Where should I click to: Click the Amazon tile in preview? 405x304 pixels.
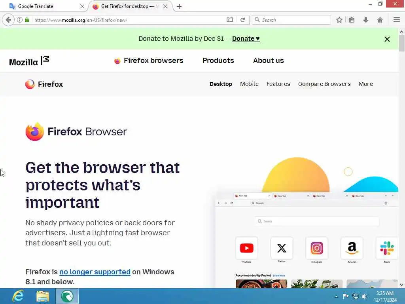352,248
